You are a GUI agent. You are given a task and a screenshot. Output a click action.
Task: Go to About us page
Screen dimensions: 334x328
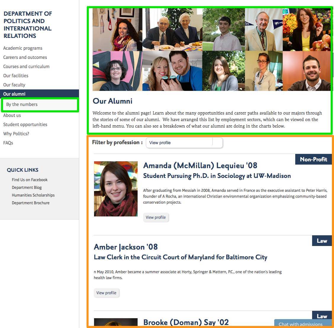click(12, 115)
